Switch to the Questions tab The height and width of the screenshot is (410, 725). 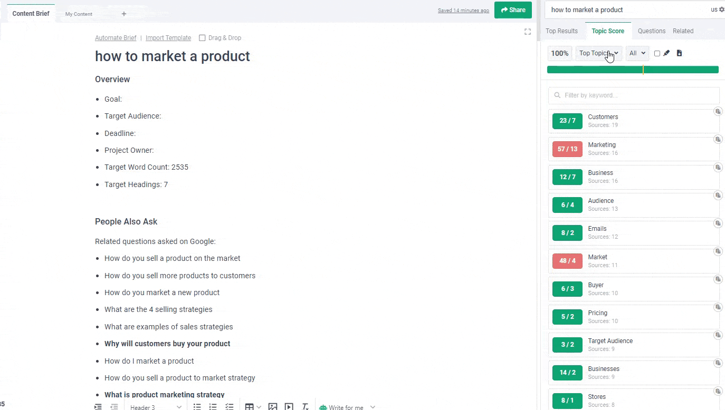click(651, 31)
